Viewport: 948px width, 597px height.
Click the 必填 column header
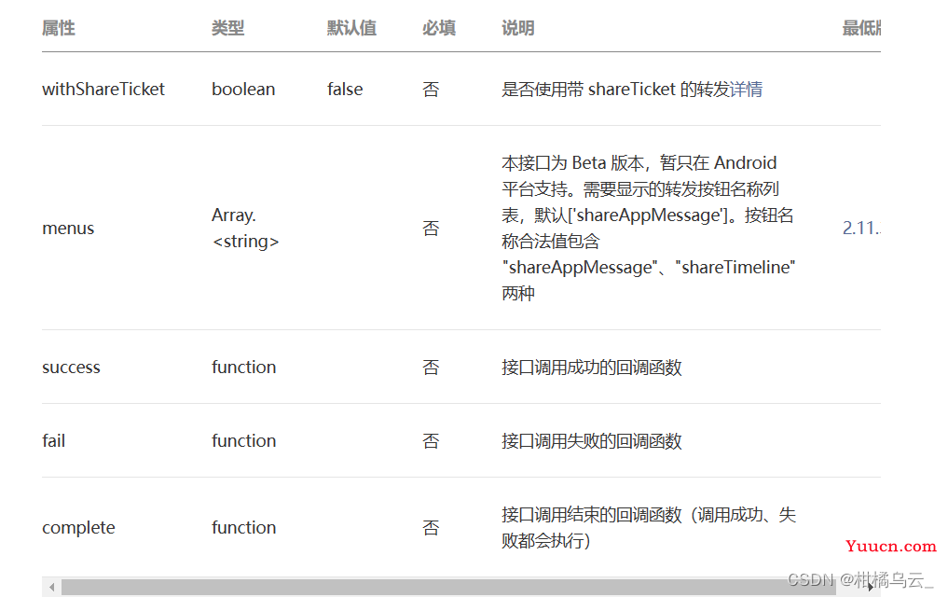click(x=439, y=28)
